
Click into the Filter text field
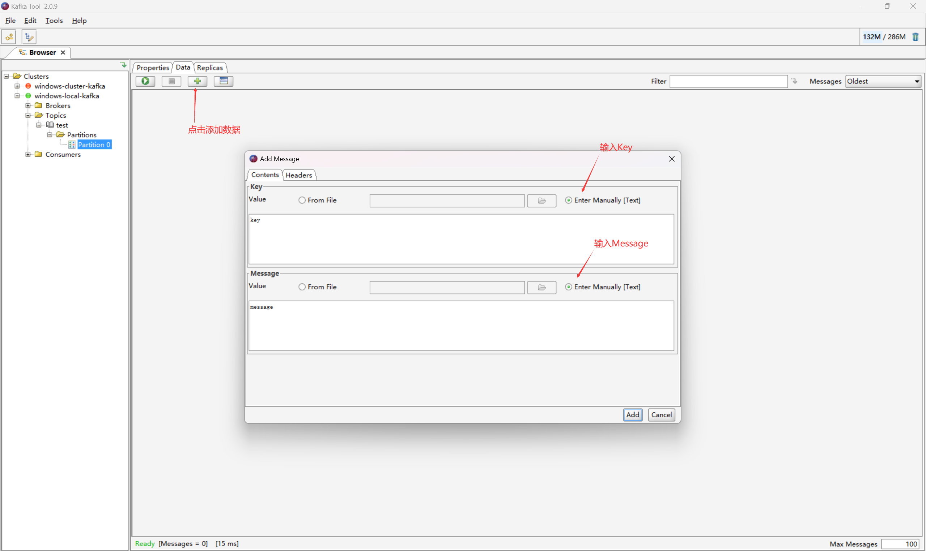point(728,81)
